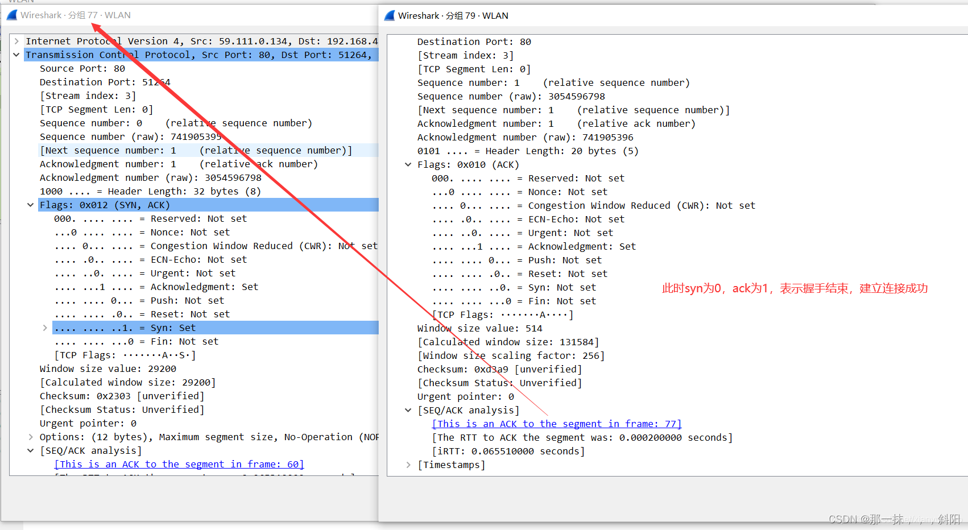Viewport: 968px width, 530px height.
Task: Collapse the Flags: 0x012 (SYN, ACK) node
Action: tap(31, 205)
